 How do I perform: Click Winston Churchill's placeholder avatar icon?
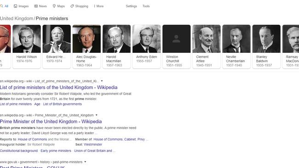click(176, 39)
